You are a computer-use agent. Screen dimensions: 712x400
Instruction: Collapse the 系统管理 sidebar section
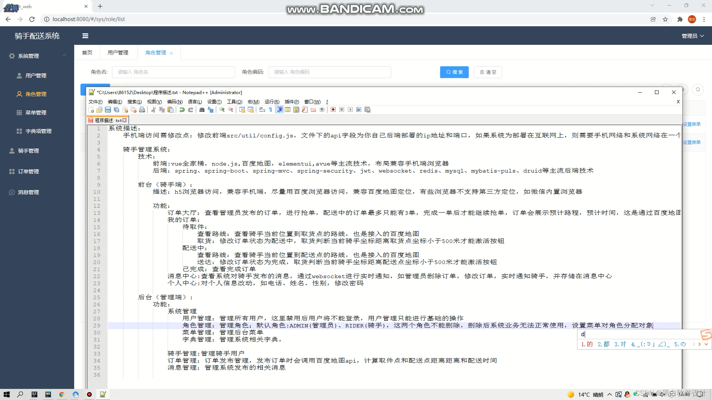tap(37, 56)
